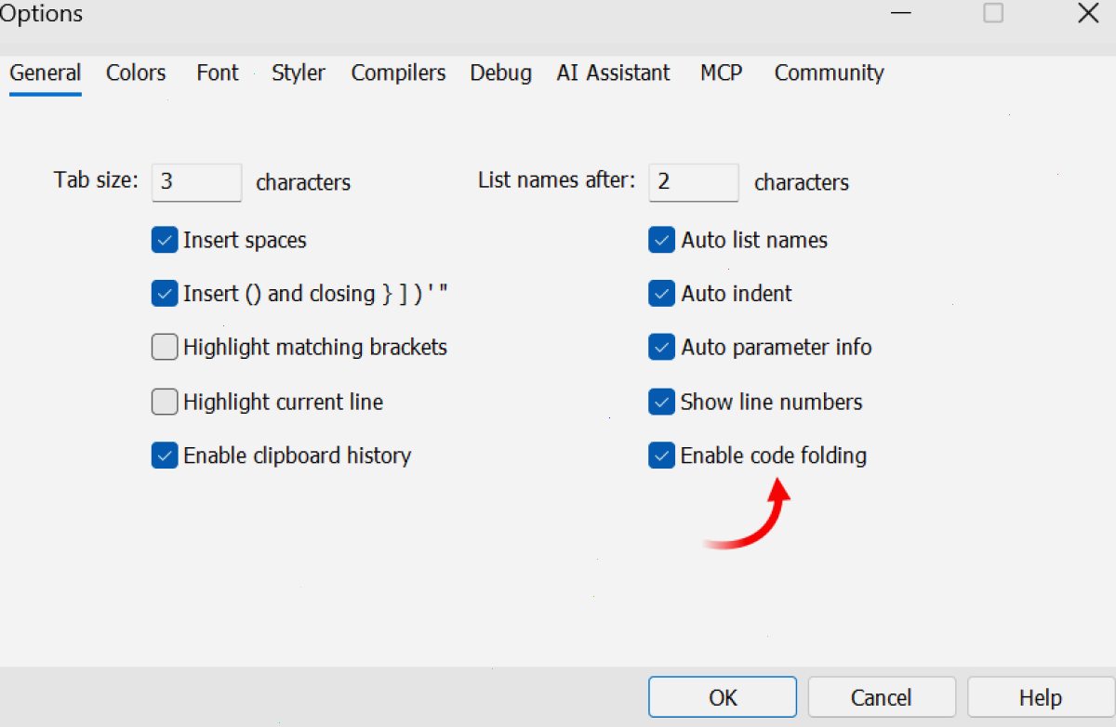Viewport: 1116px width, 727px height.
Task: Disable Show line numbers
Action: tap(661, 402)
